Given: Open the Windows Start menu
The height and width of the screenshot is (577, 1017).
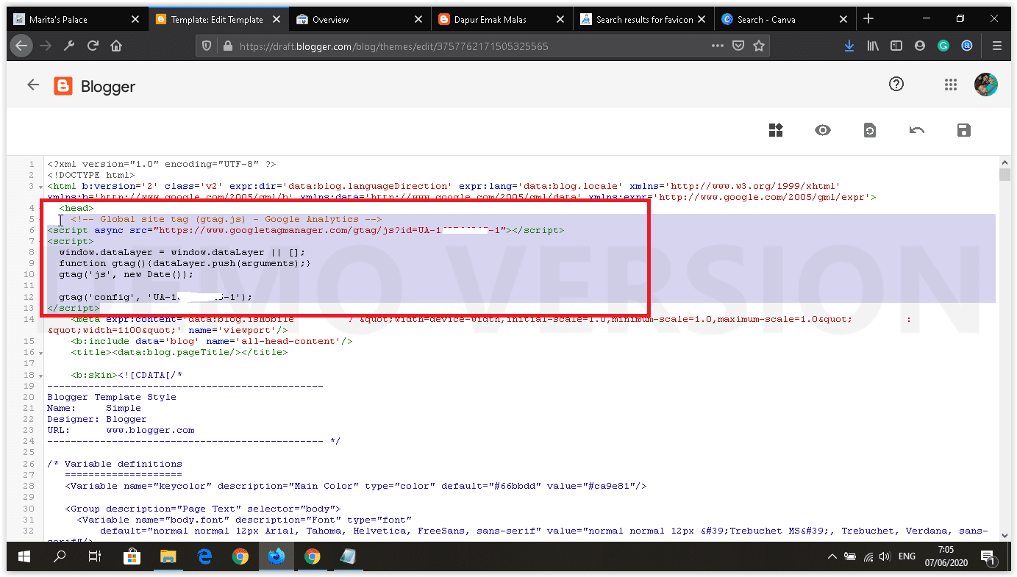Looking at the screenshot, I should [x=24, y=556].
